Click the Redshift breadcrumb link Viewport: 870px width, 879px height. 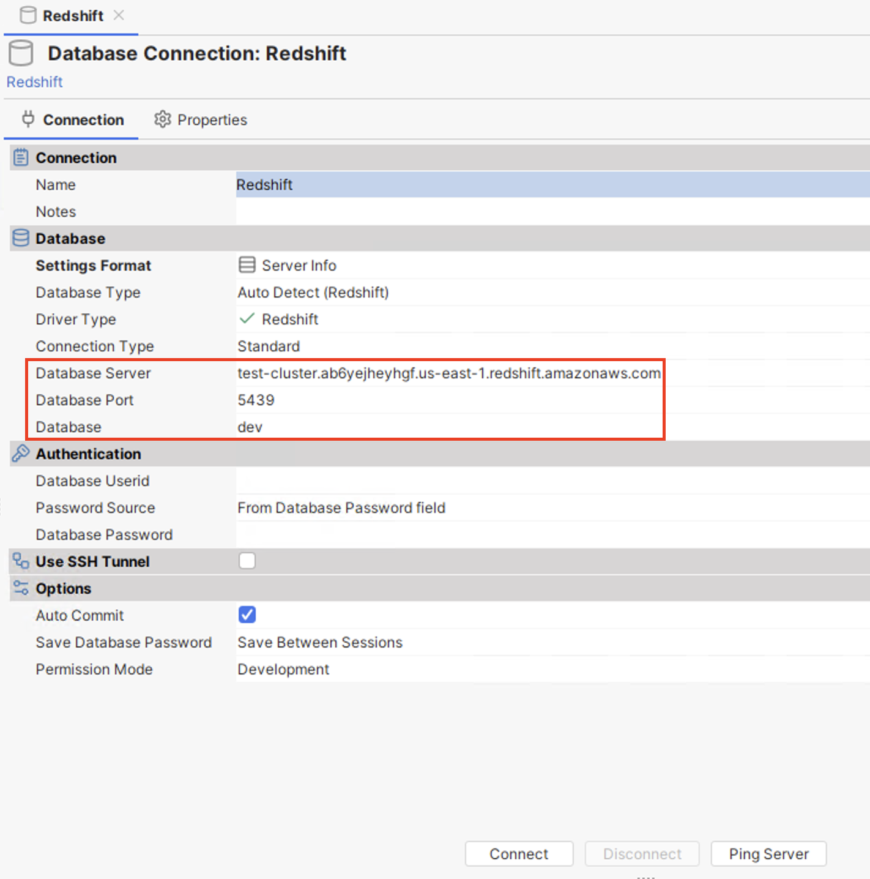click(34, 82)
